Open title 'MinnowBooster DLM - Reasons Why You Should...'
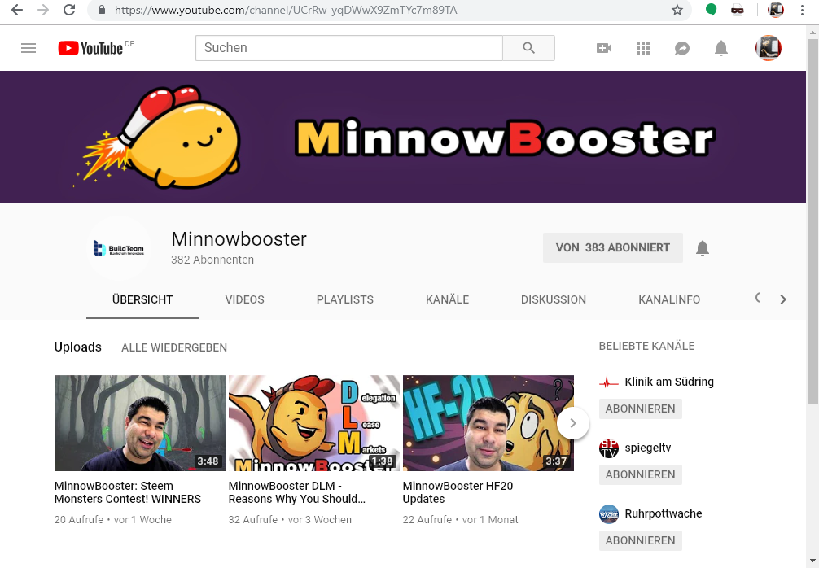The image size is (819, 568). [296, 492]
